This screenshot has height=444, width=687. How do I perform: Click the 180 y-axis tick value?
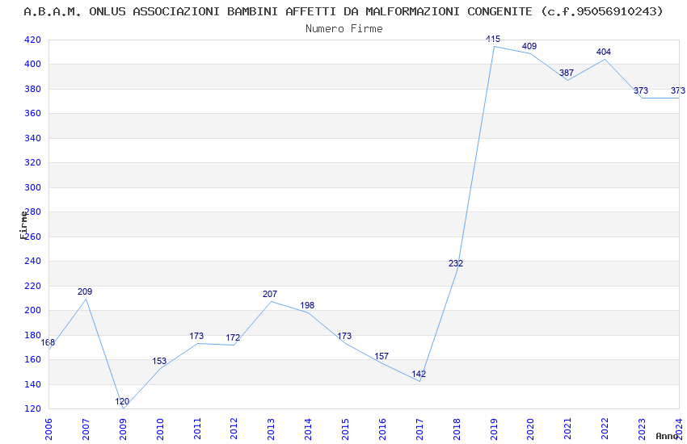[x=33, y=335]
